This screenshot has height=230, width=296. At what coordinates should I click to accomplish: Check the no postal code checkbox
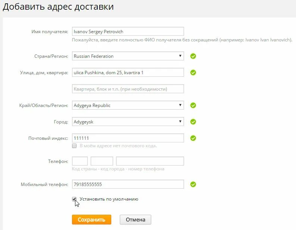coord(74,146)
